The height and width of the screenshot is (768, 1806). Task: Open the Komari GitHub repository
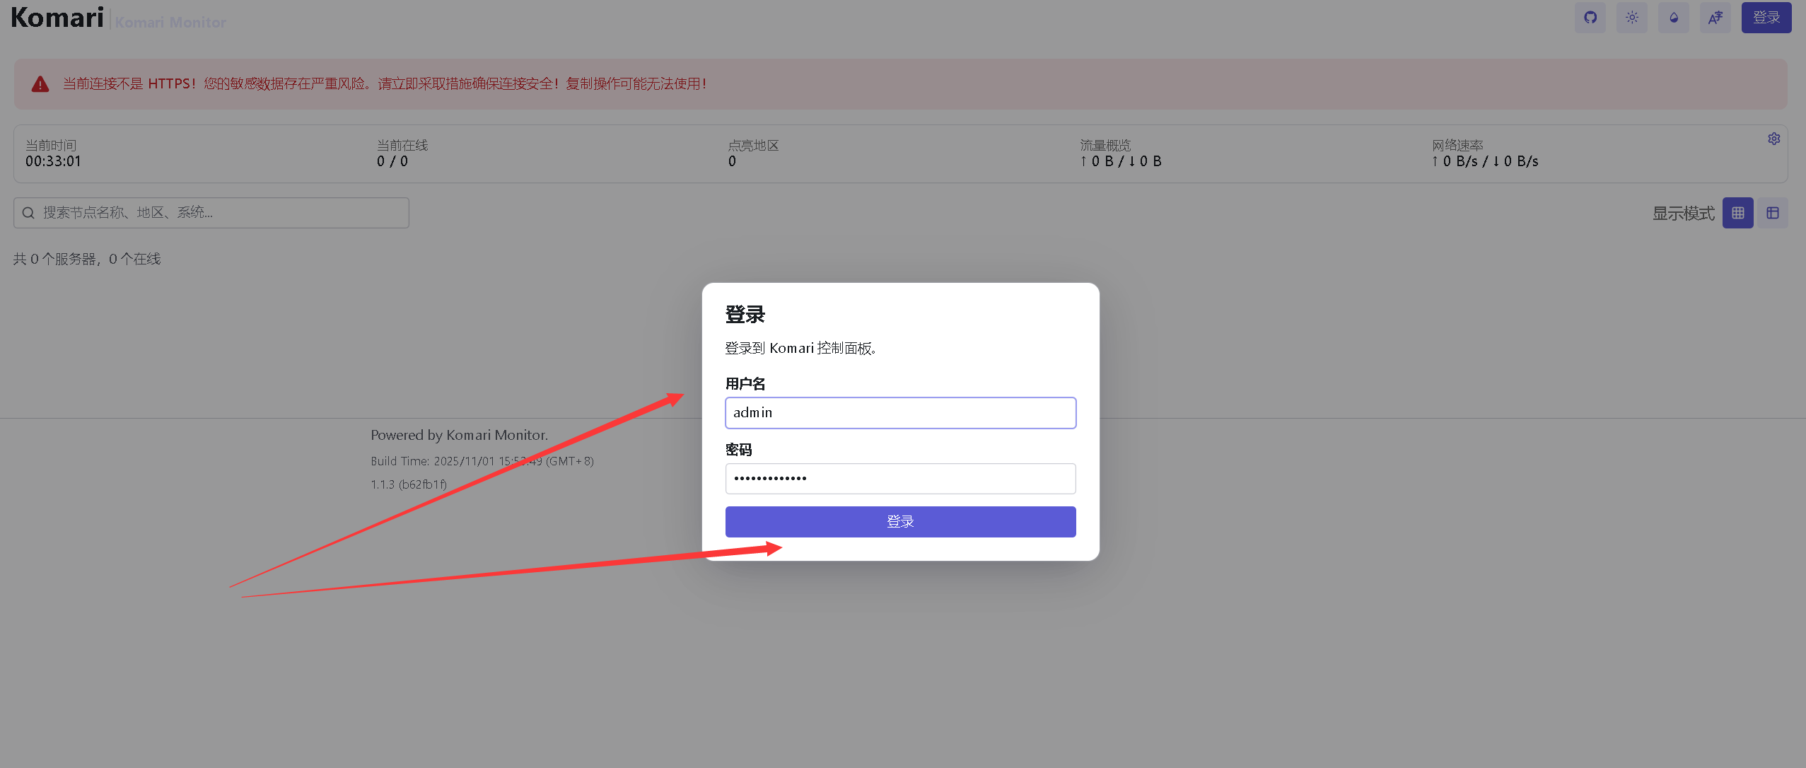click(1590, 18)
